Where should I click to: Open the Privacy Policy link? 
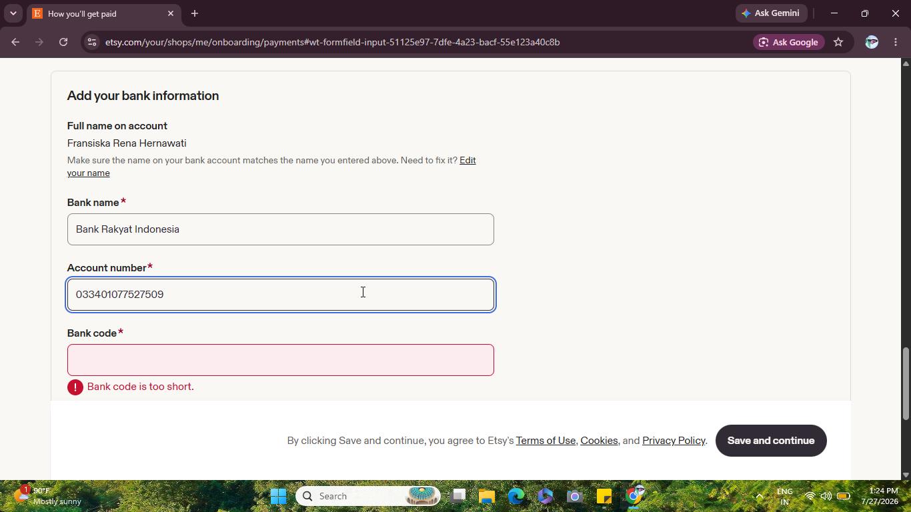(x=674, y=441)
